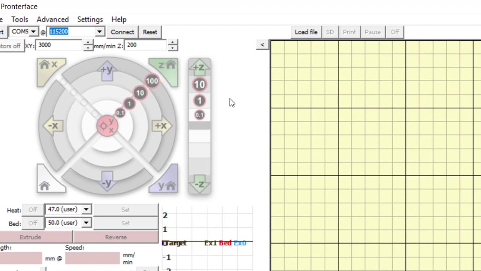This screenshot has height=271, width=481.
Task: Jog -Y arrow
Action: (107, 181)
